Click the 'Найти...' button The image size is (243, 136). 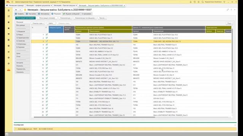51,23
